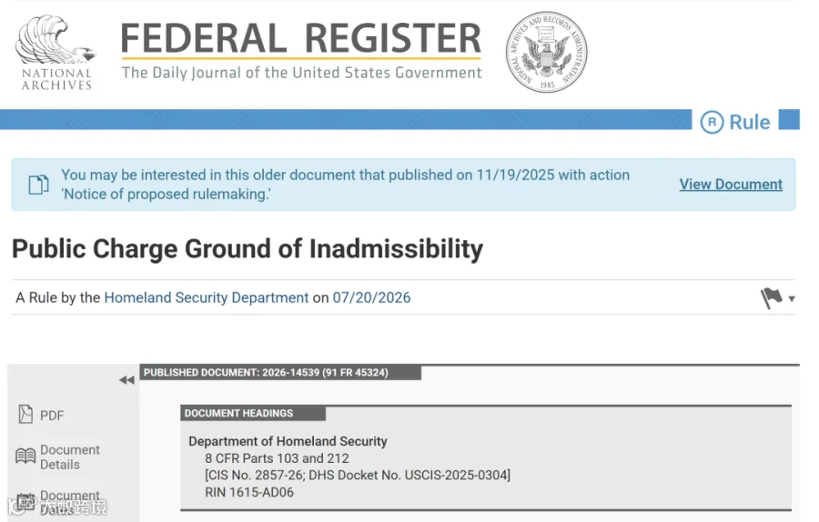Click the 07/20/2026 publication date link
819x522 pixels.
(371, 297)
